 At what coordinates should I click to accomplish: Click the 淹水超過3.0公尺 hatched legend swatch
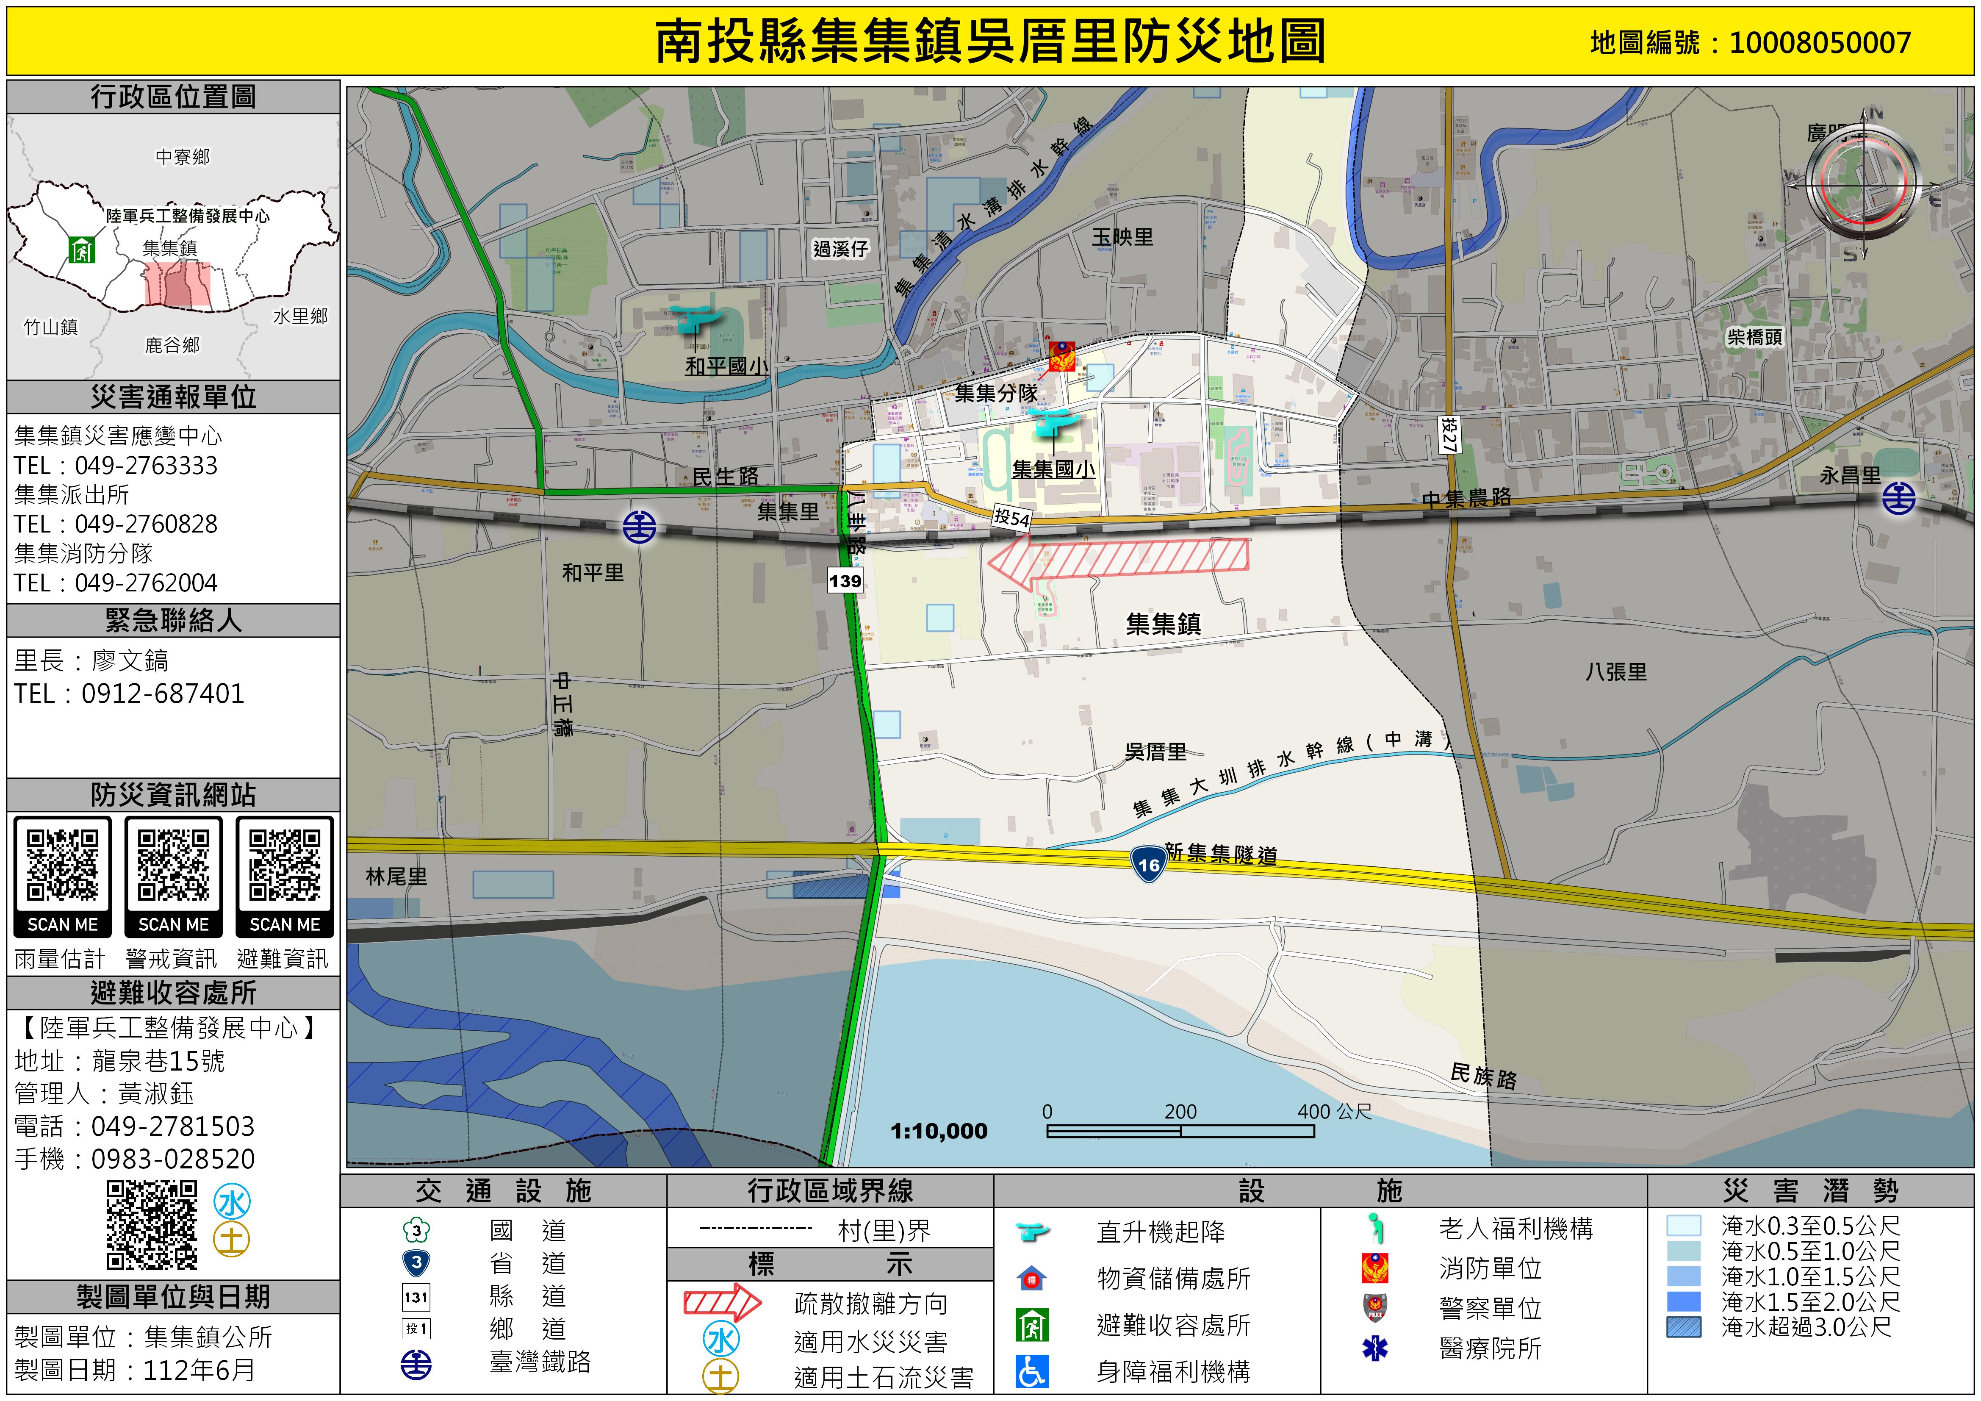coord(1683,1327)
